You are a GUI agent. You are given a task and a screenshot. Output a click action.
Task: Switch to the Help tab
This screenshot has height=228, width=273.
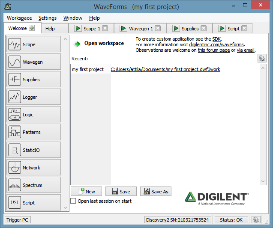point(55,28)
